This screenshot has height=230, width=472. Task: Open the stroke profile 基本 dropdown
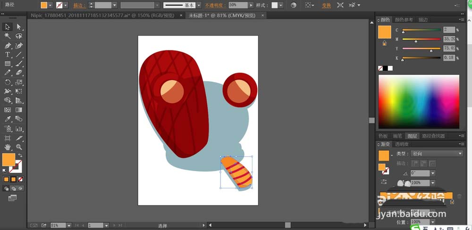199,5
